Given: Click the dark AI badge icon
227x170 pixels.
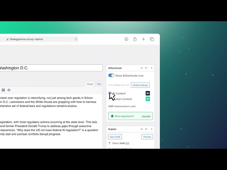Looking at the screenshot, I should coord(148,93).
